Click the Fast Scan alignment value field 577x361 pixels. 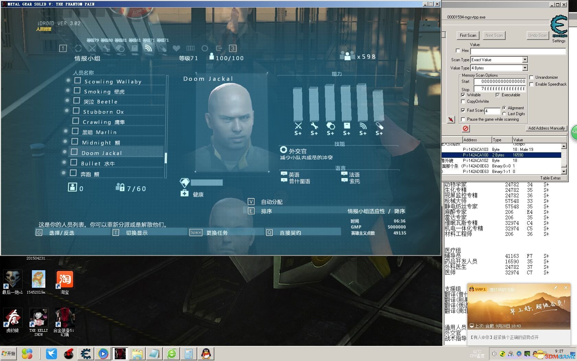[x=492, y=111]
